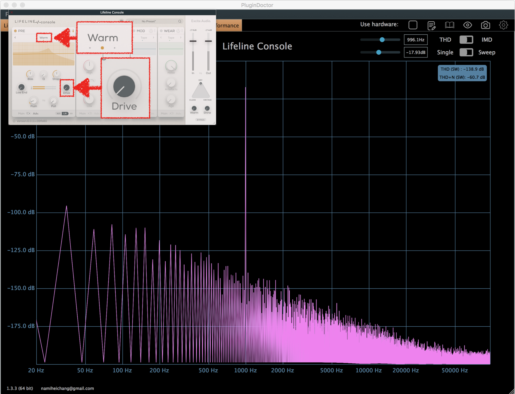Click the Pull knob
This screenshot has height=394, width=515.
[53, 100]
